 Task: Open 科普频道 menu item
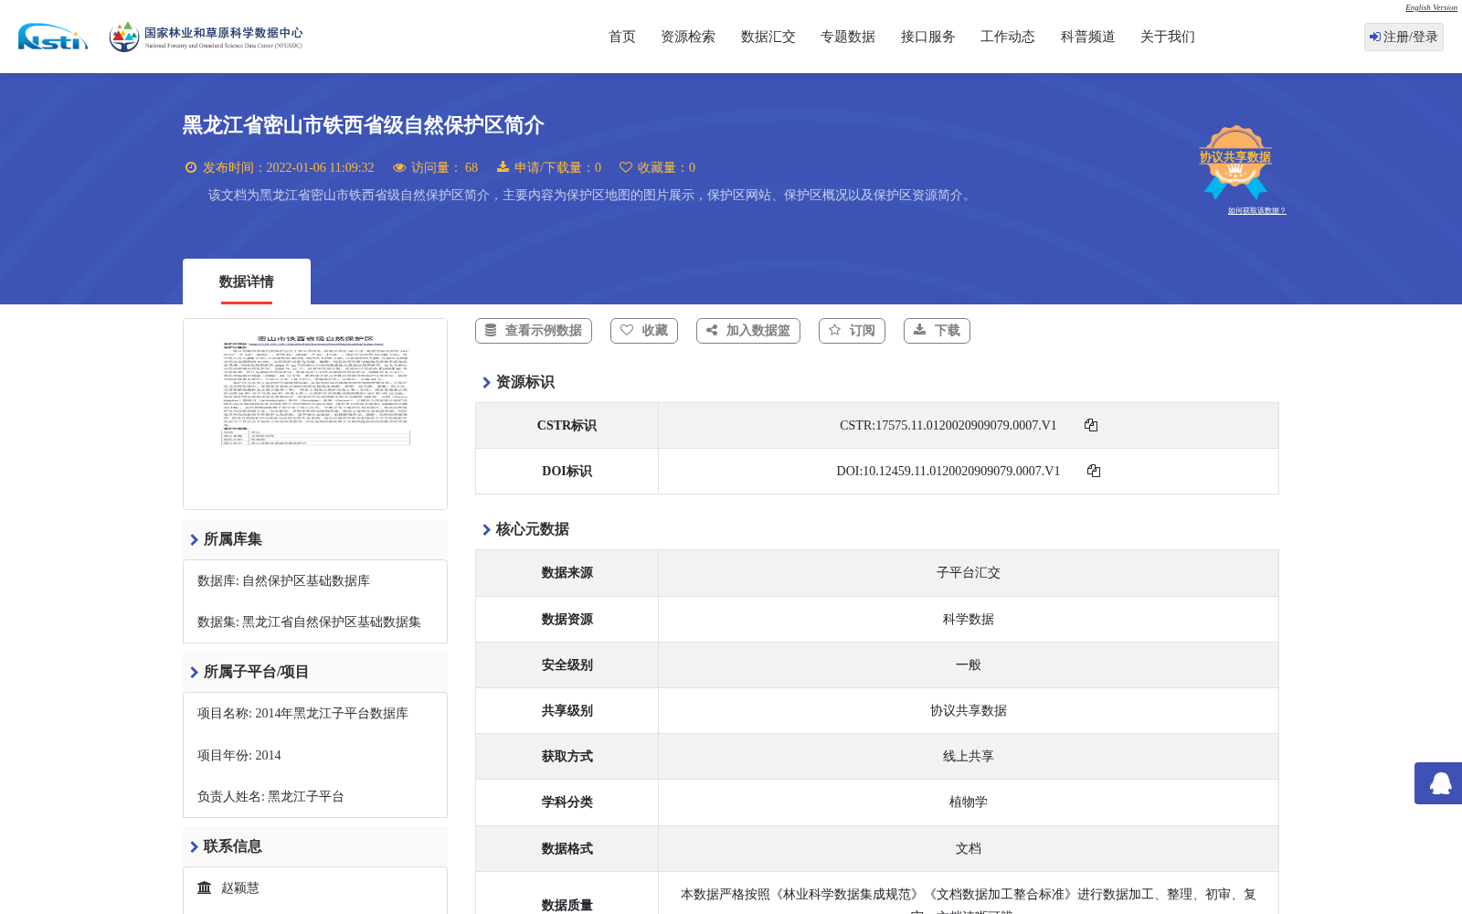pos(1088,37)
